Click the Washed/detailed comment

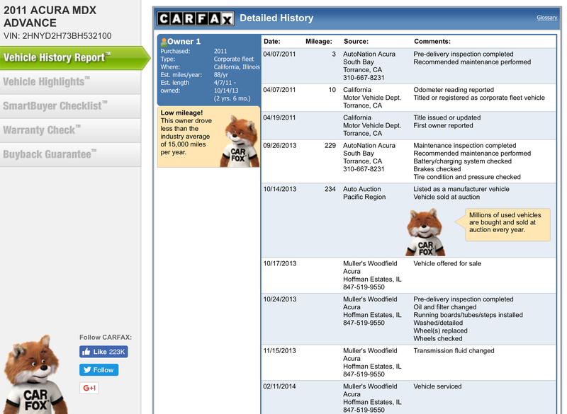coord(438,323)
